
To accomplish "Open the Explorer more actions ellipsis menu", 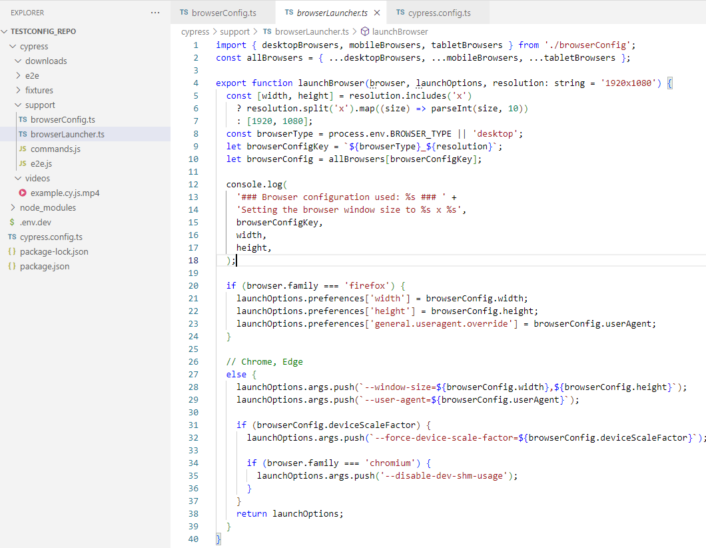I will (155, 13).
